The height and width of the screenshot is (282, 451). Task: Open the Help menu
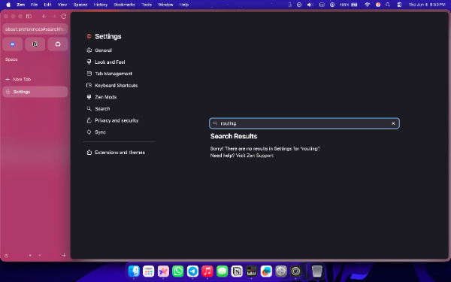184,5
